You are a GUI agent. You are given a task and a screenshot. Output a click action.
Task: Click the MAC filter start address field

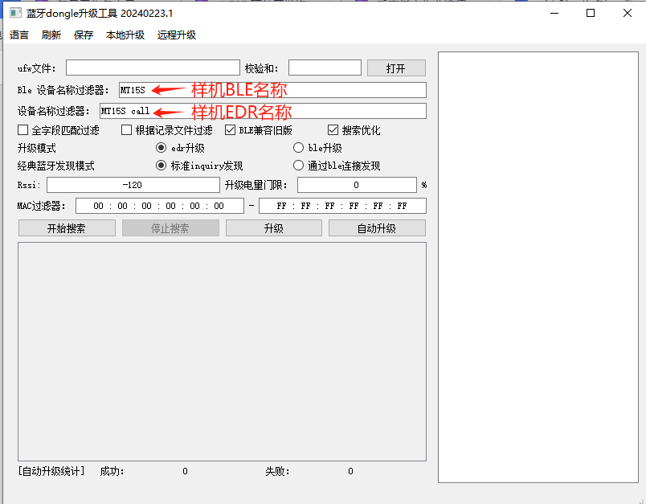click(159, 206)
